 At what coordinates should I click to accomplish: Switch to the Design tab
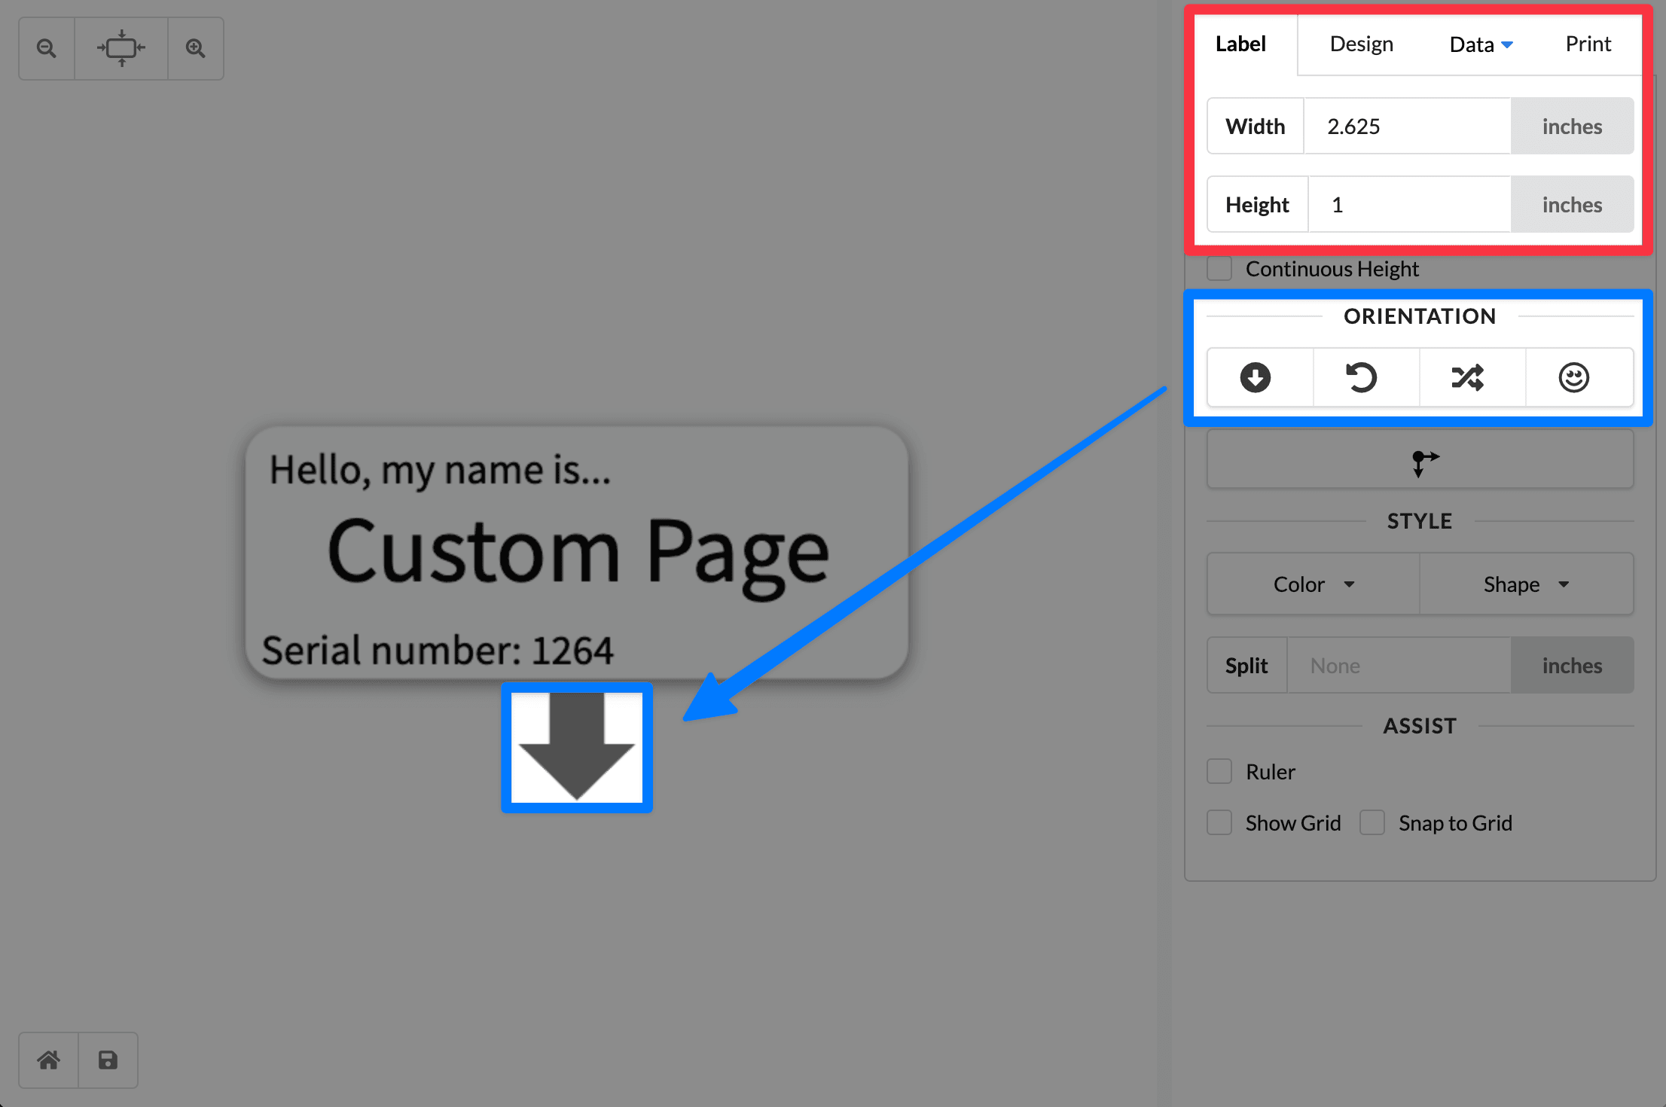pyautogui.click(x=1362, y=44)
